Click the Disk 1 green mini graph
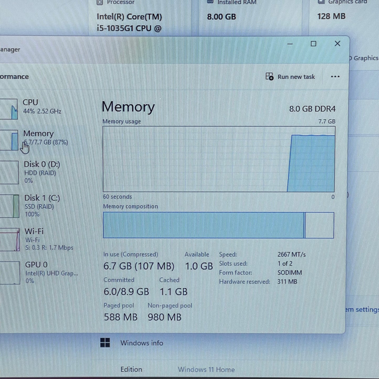Viewport: 379px width, 379px height. pyautogui.click(x=9, y=206)
